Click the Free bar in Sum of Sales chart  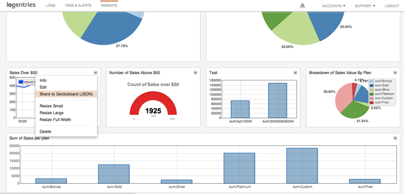[x=365, y=181]
